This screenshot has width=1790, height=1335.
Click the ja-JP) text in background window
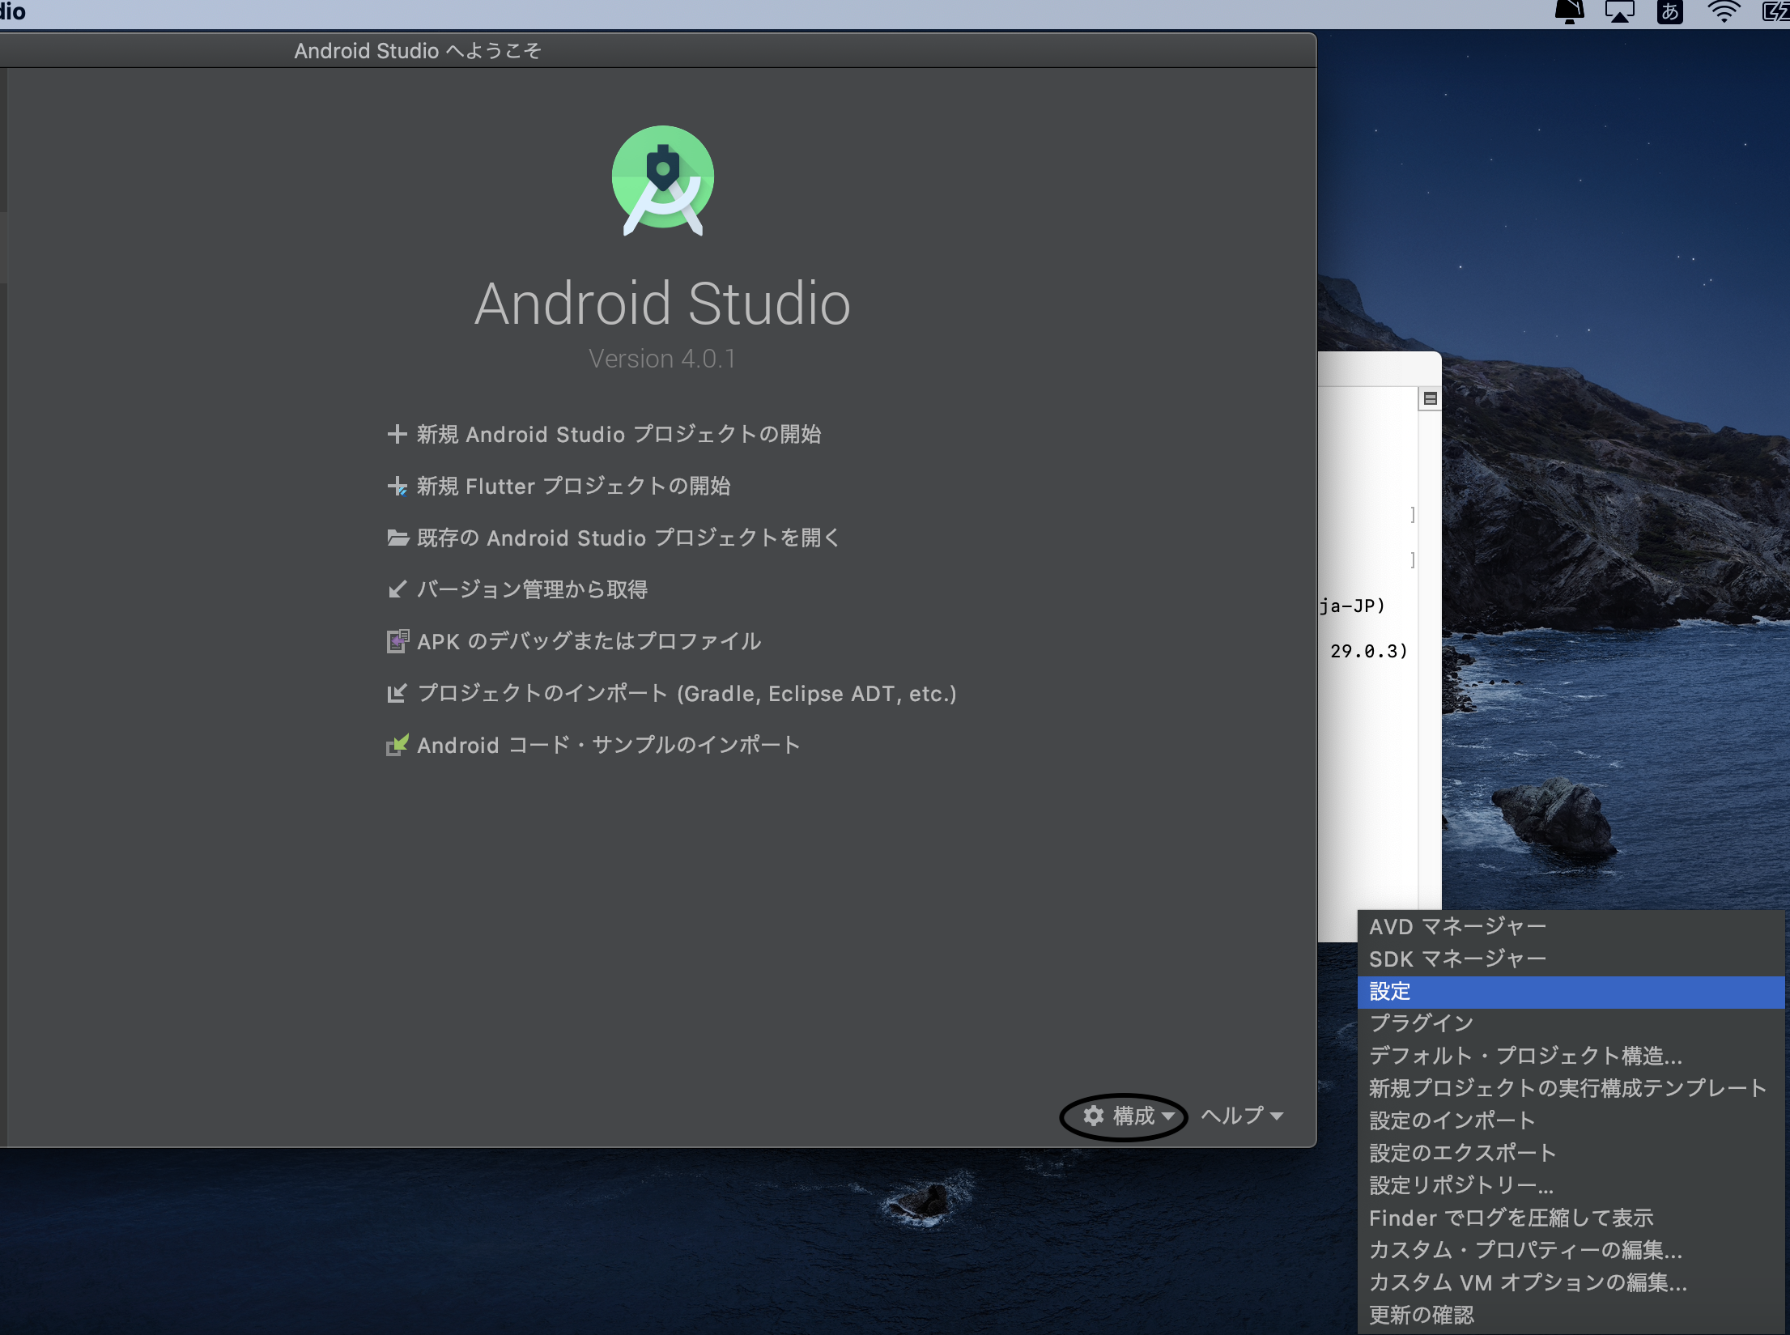(1353, 606)
